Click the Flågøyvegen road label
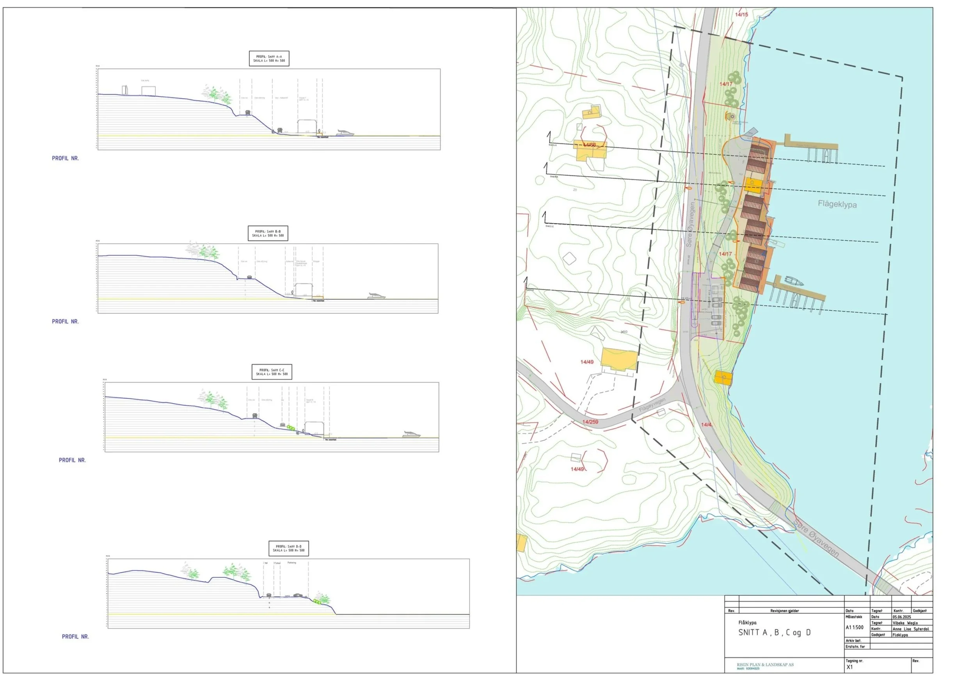The width and height of the screenshot is (956, 675). 652,405
